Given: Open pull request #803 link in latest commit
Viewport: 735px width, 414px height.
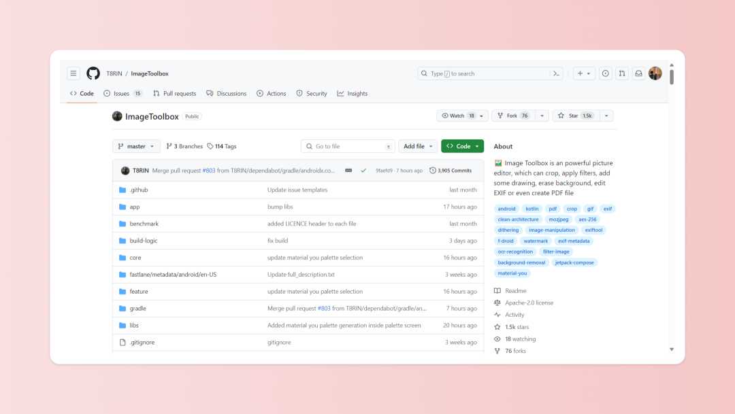Looking at the screenshot, I should click(209, 171).
